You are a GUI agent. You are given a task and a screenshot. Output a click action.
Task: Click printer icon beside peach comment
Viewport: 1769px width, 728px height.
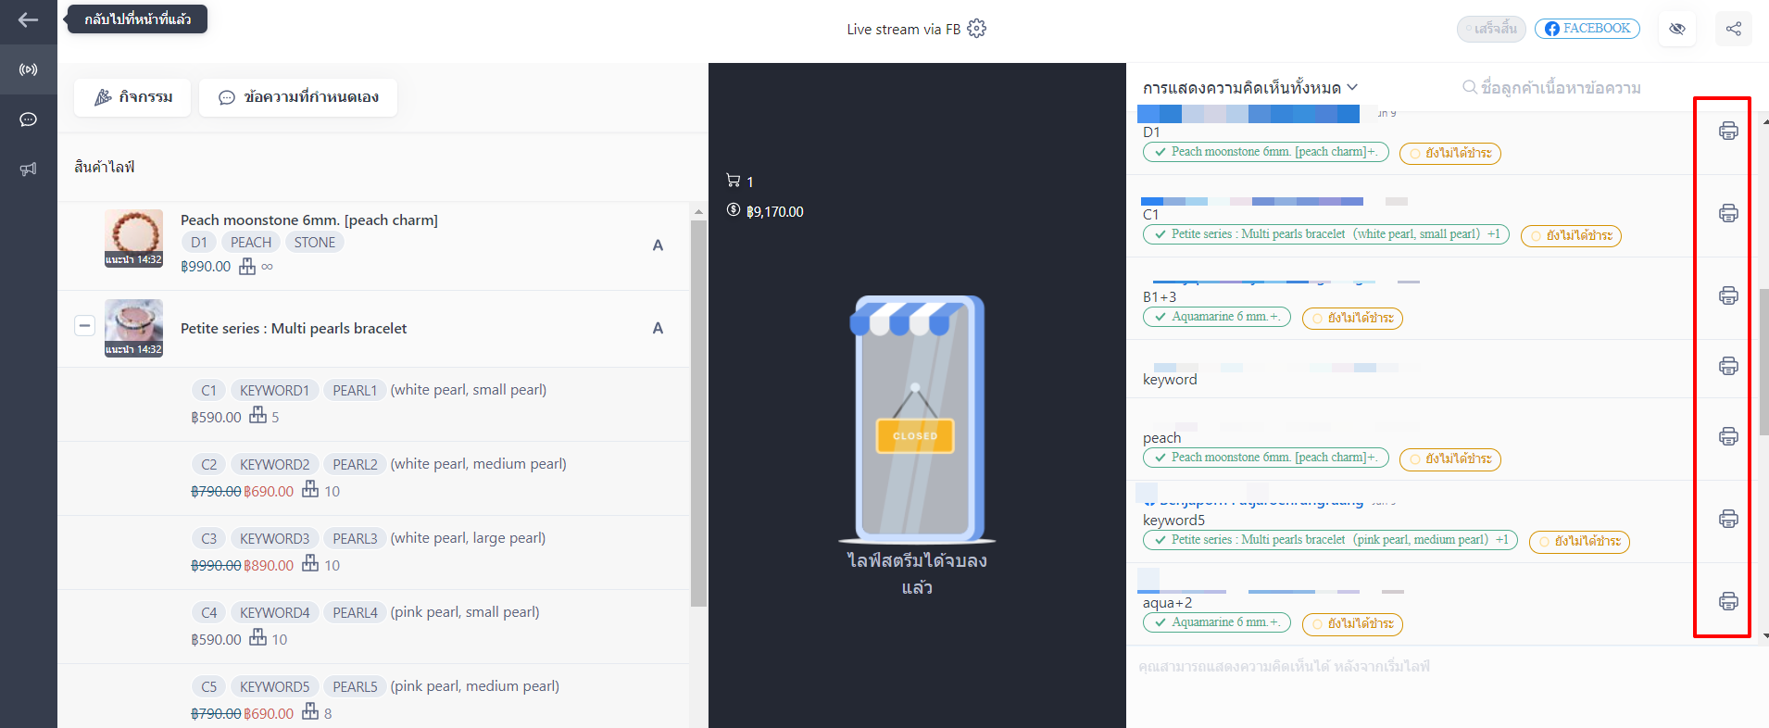(1728, 436)
